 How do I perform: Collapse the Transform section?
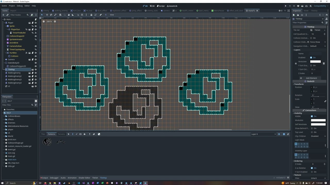pos(298,84)
